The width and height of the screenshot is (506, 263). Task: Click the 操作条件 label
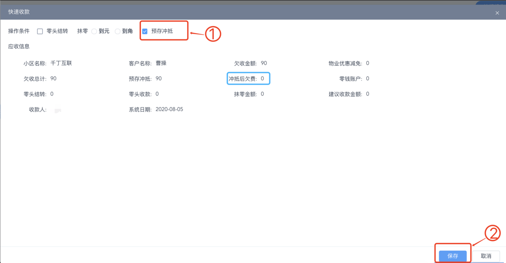click(19, 31)
